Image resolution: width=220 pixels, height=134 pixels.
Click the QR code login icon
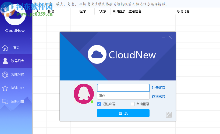point(169,115)
